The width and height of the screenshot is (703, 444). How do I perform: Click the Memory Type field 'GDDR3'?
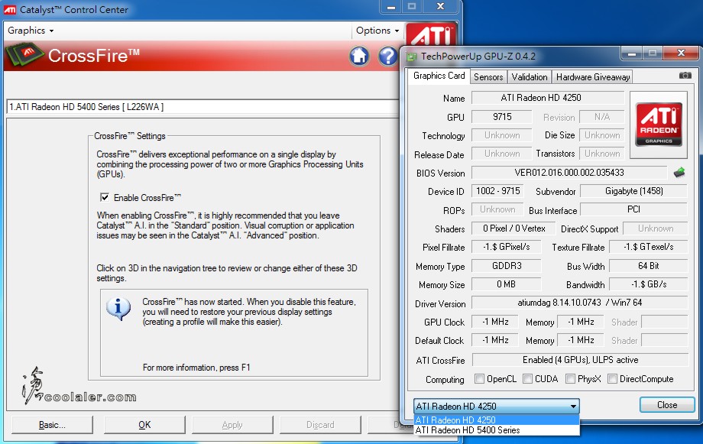pyautogui.click(x=507, y=266)
